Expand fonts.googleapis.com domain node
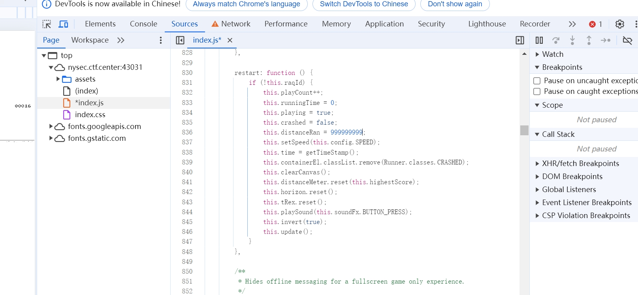638x295 pixels. [x=51, y=127]
